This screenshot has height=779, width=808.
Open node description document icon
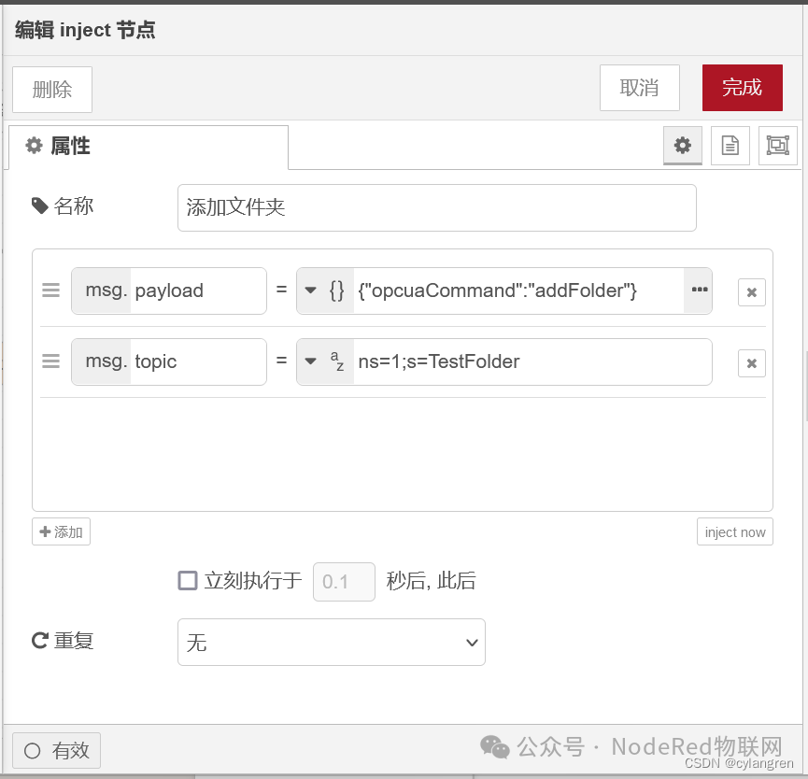pyautogui.click(x=730, y=146)
